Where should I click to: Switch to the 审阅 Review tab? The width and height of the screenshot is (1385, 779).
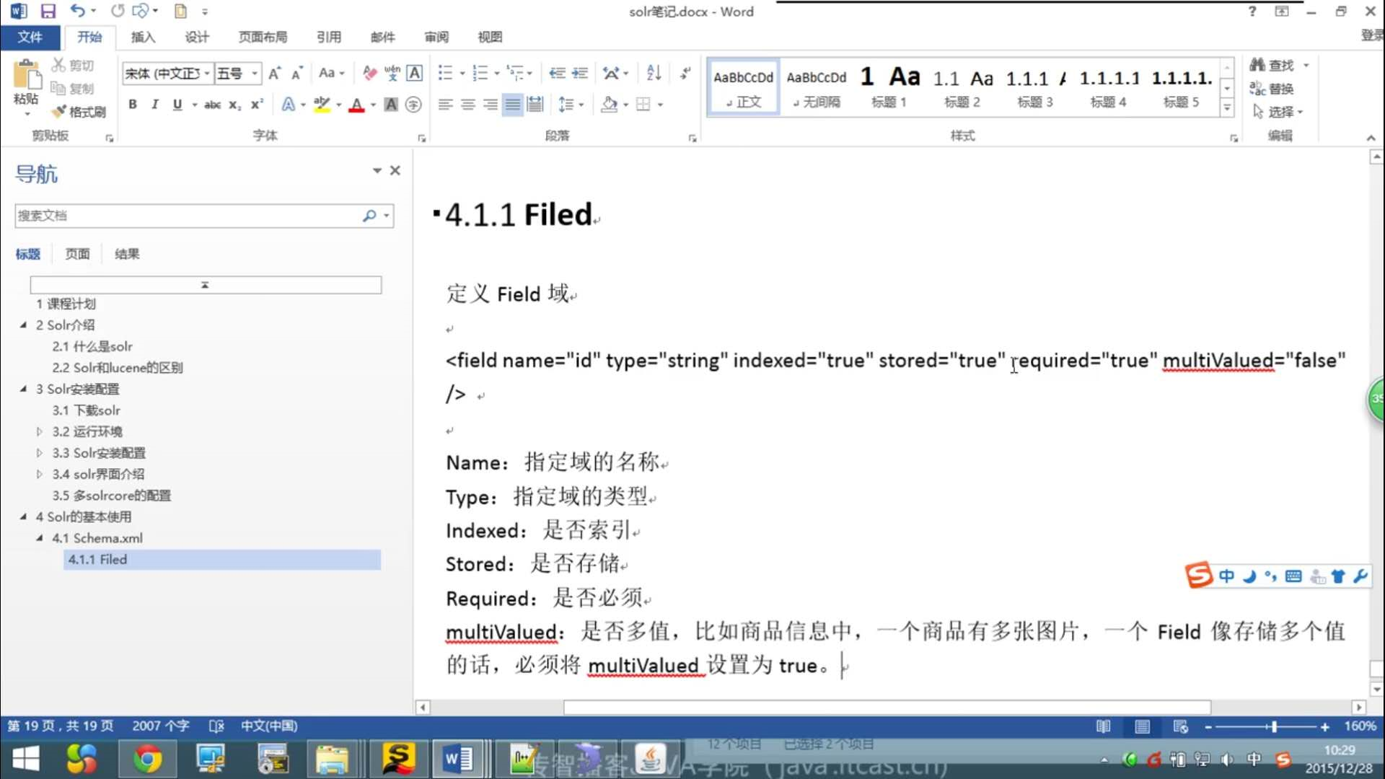(436, 37)
